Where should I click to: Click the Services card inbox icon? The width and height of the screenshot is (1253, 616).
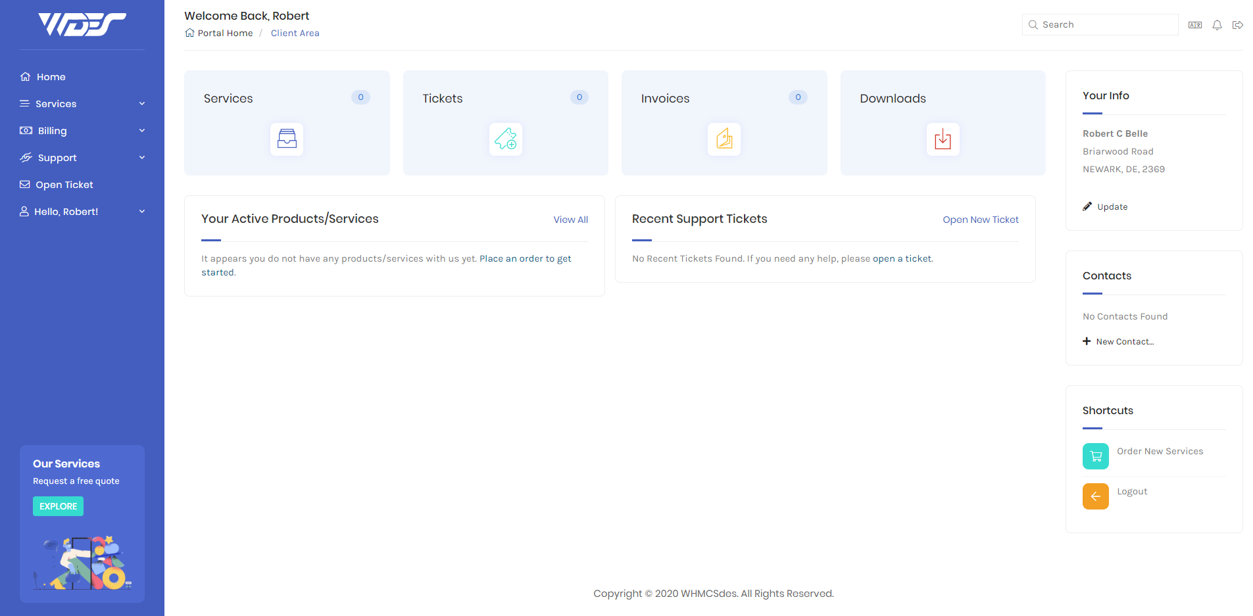pyautogui.click(x=287, y=139)
